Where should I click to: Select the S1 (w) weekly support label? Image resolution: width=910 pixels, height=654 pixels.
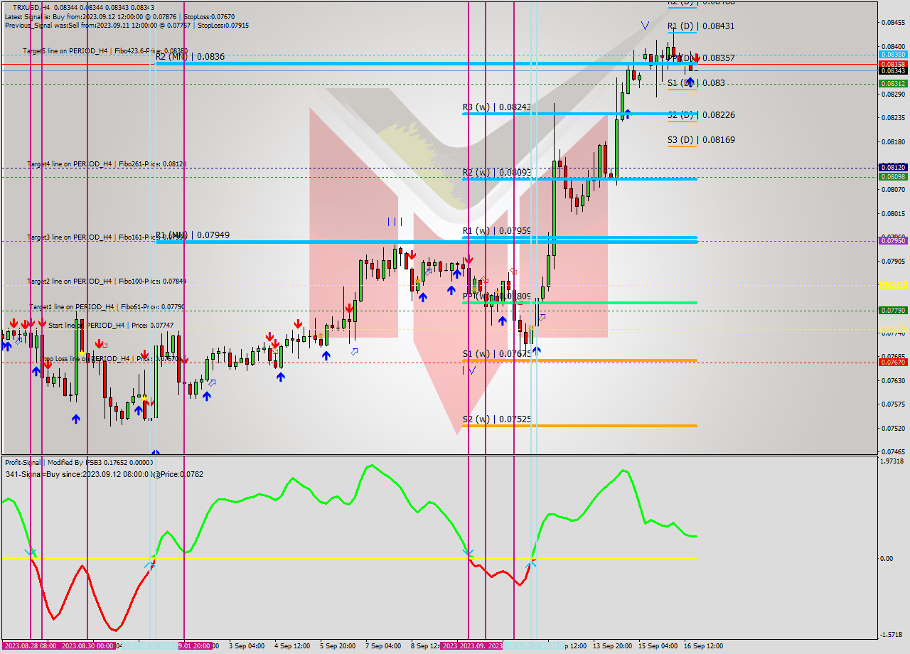point(497,353)
